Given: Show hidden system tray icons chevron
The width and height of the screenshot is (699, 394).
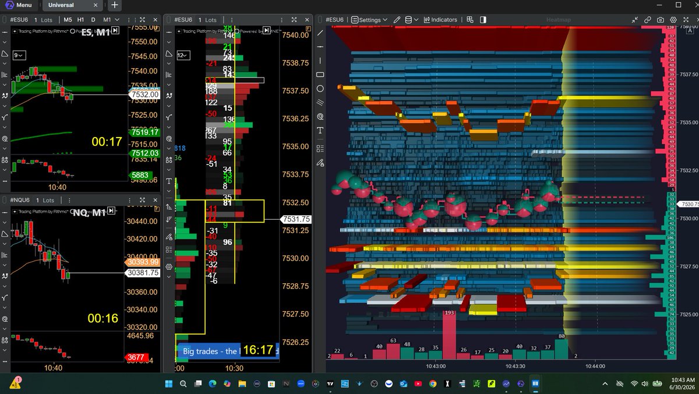Looking at the screenshot, I should pos(604,384).
